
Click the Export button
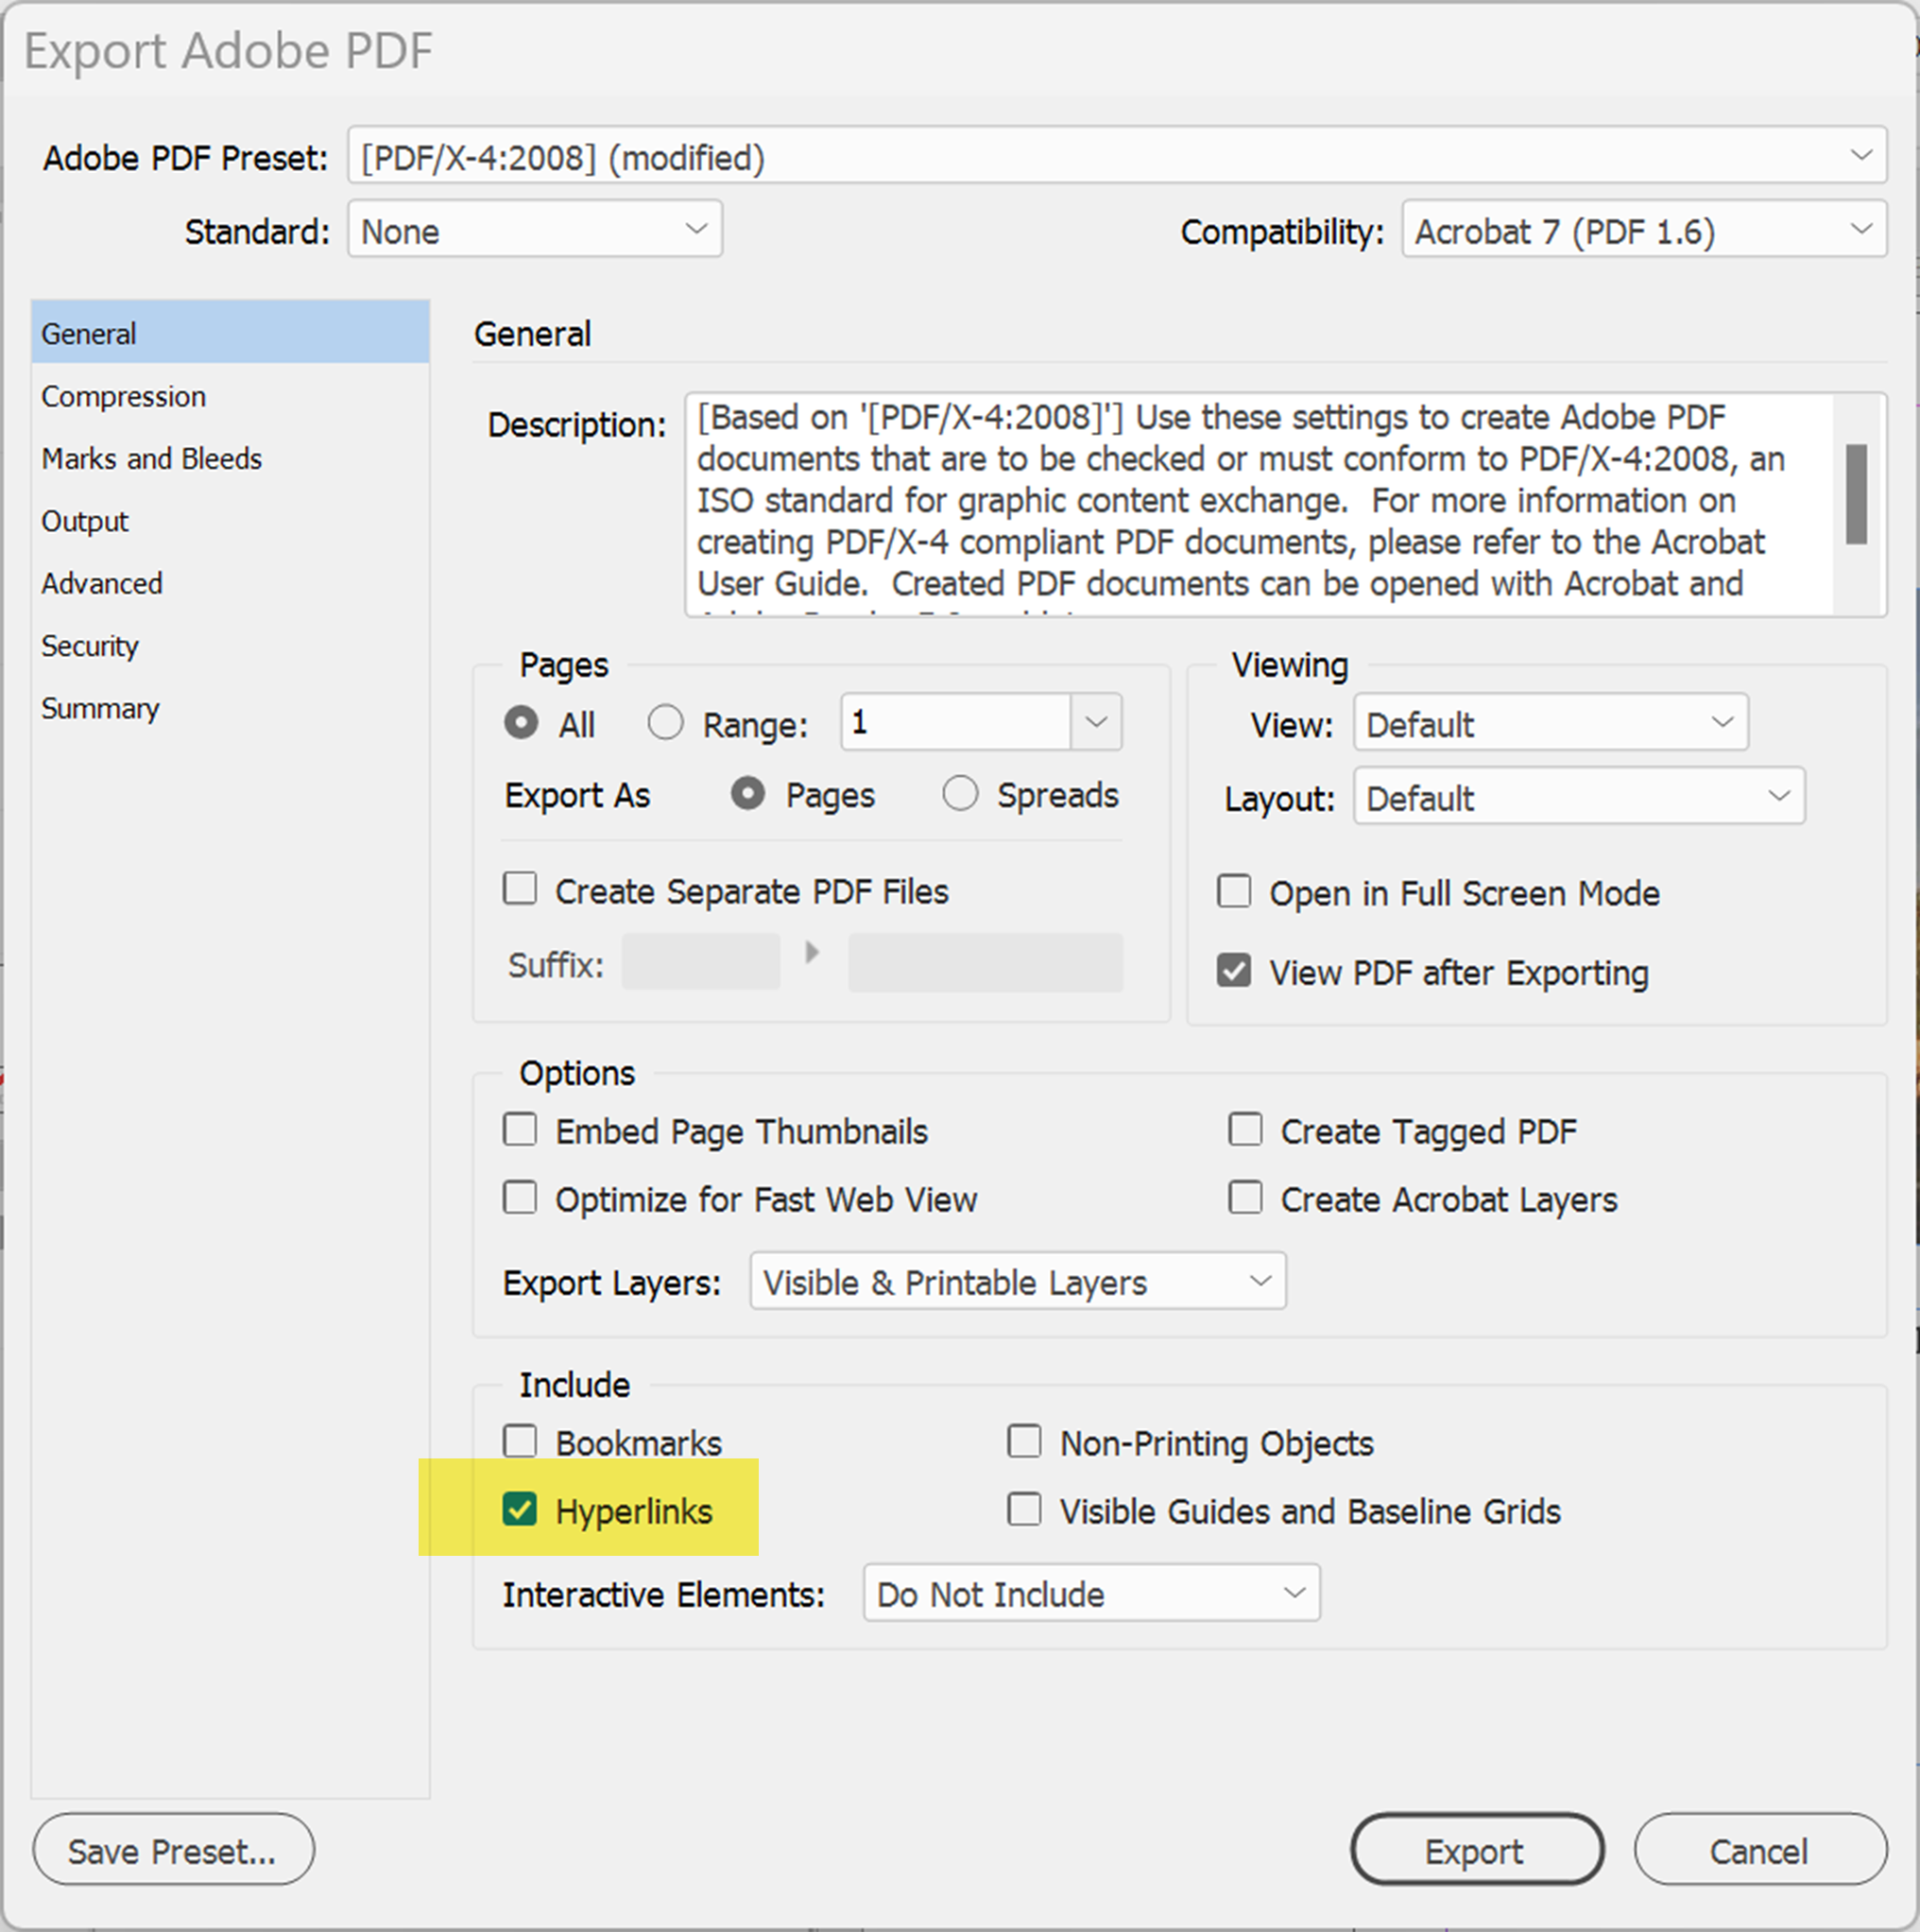(1476, 1850)
